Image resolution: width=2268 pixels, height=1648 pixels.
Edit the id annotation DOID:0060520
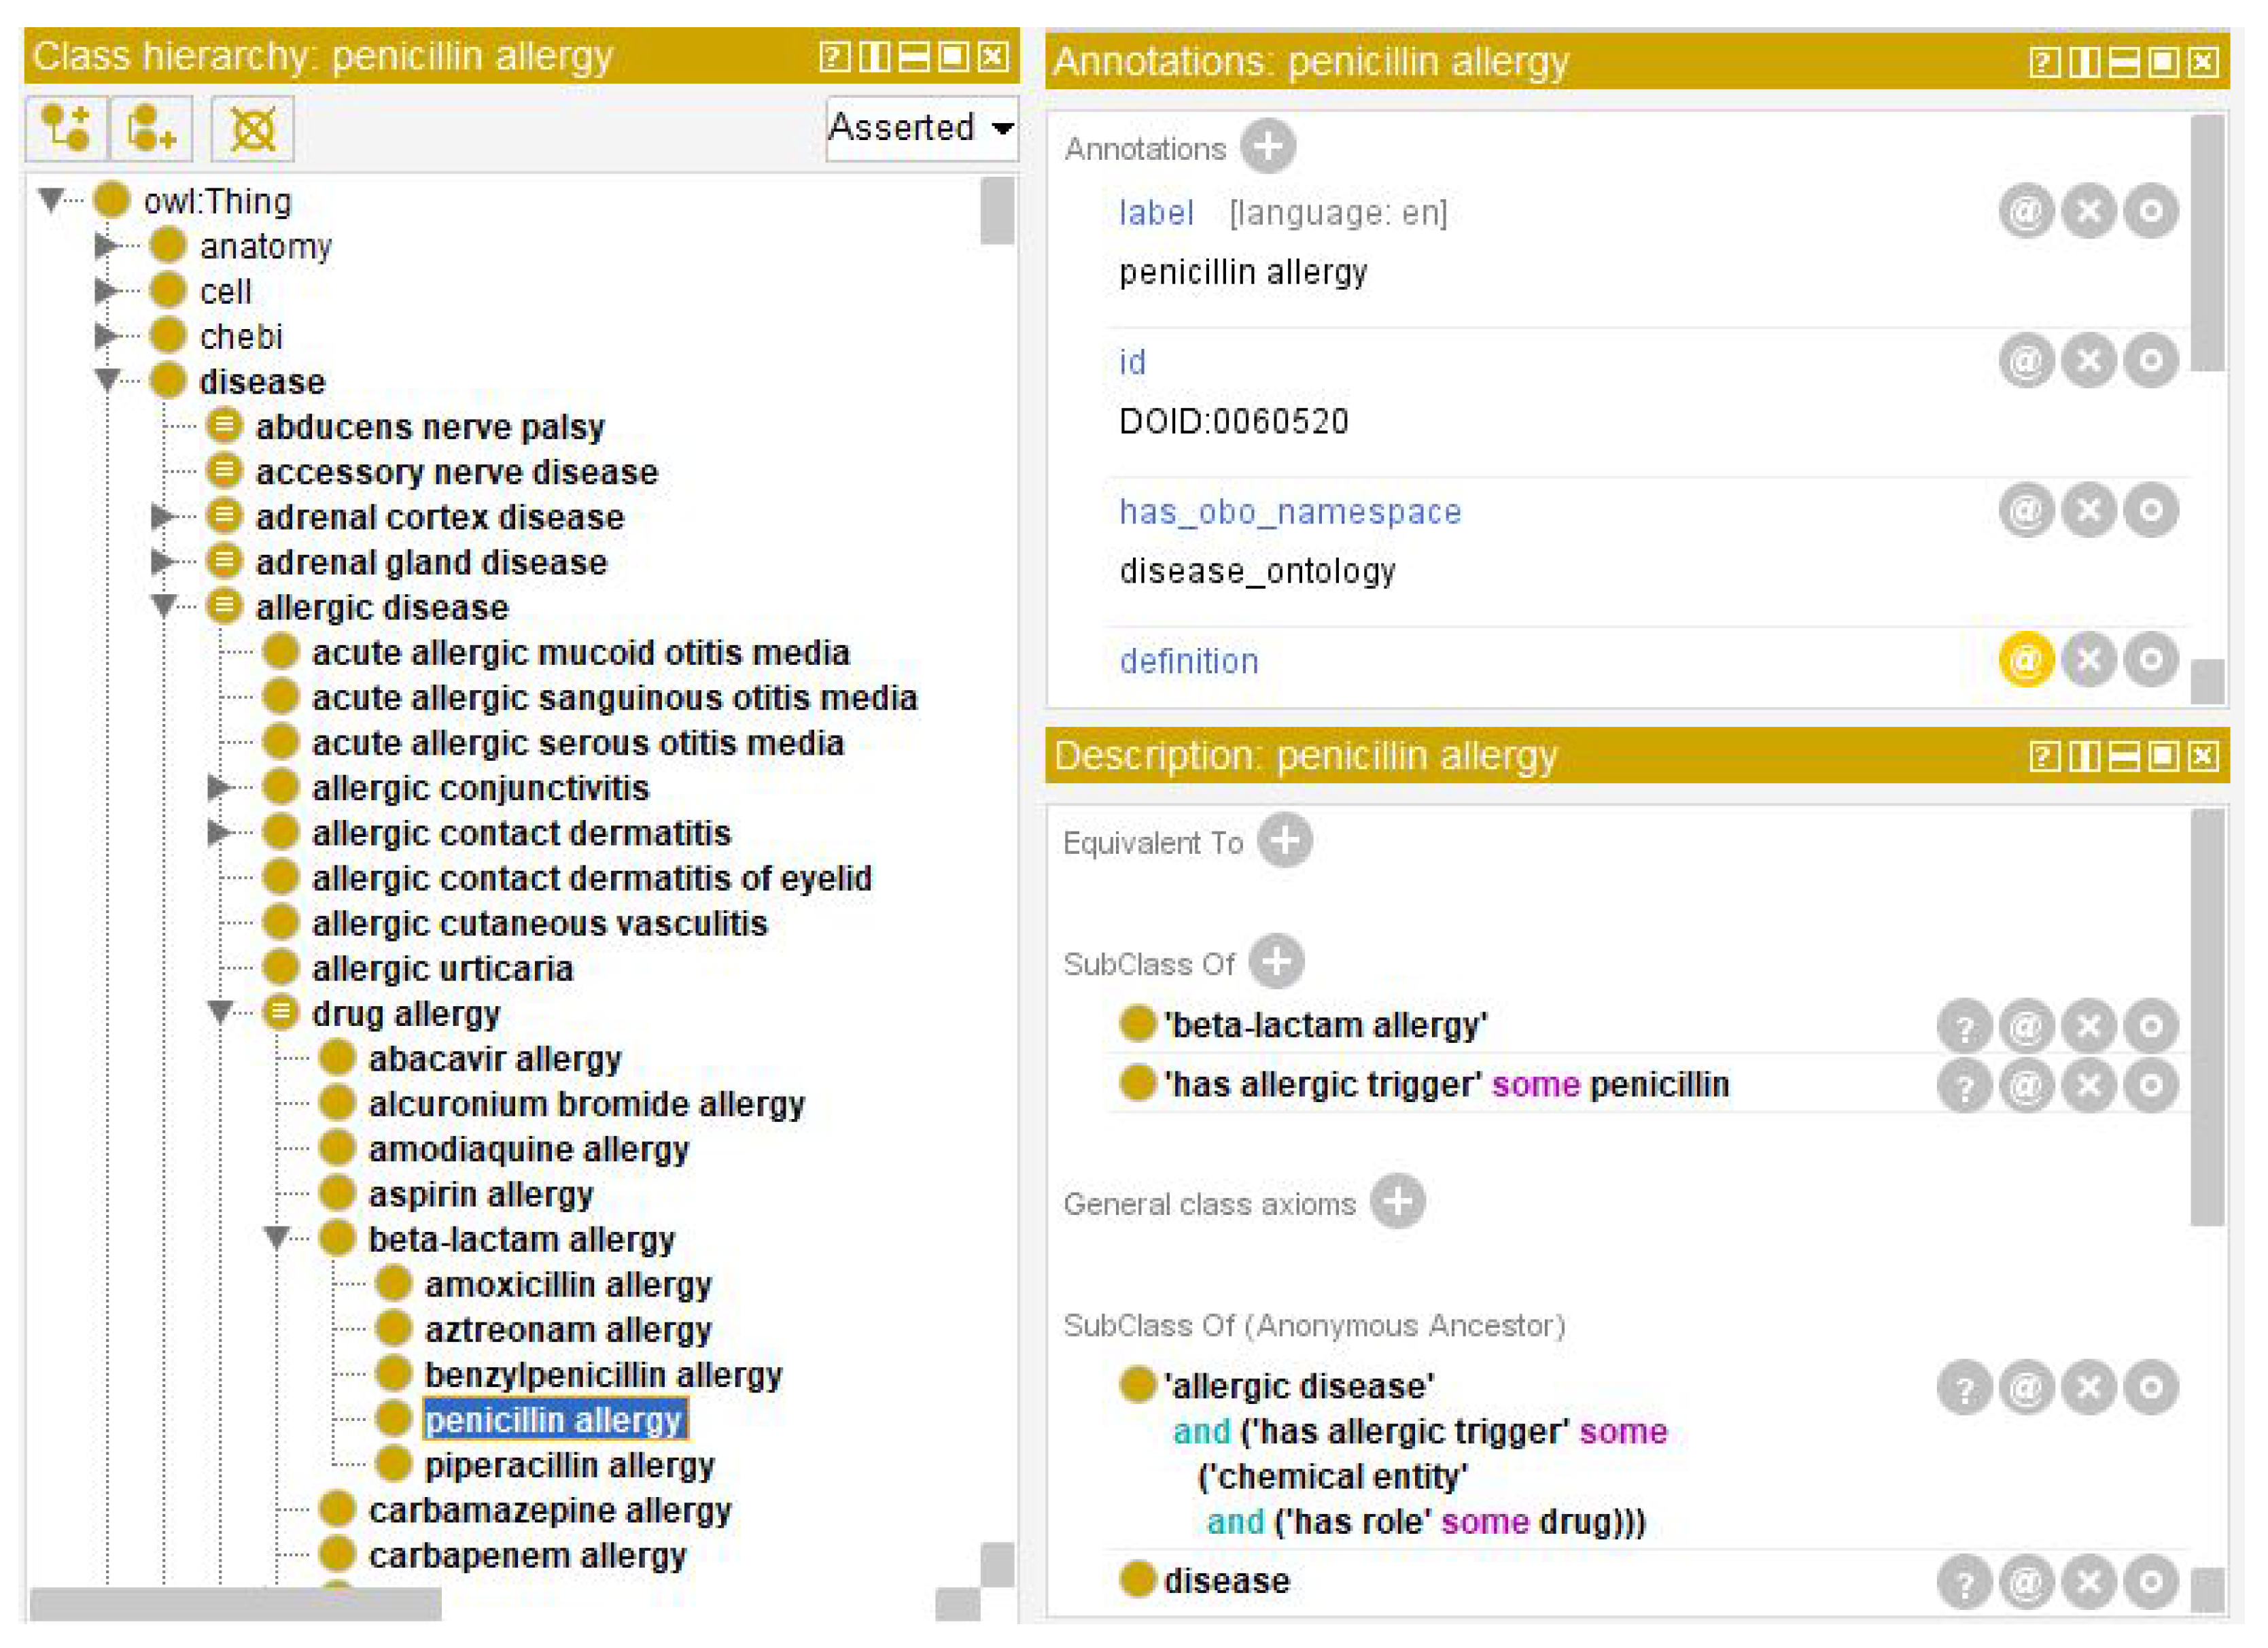point(2150,360)
